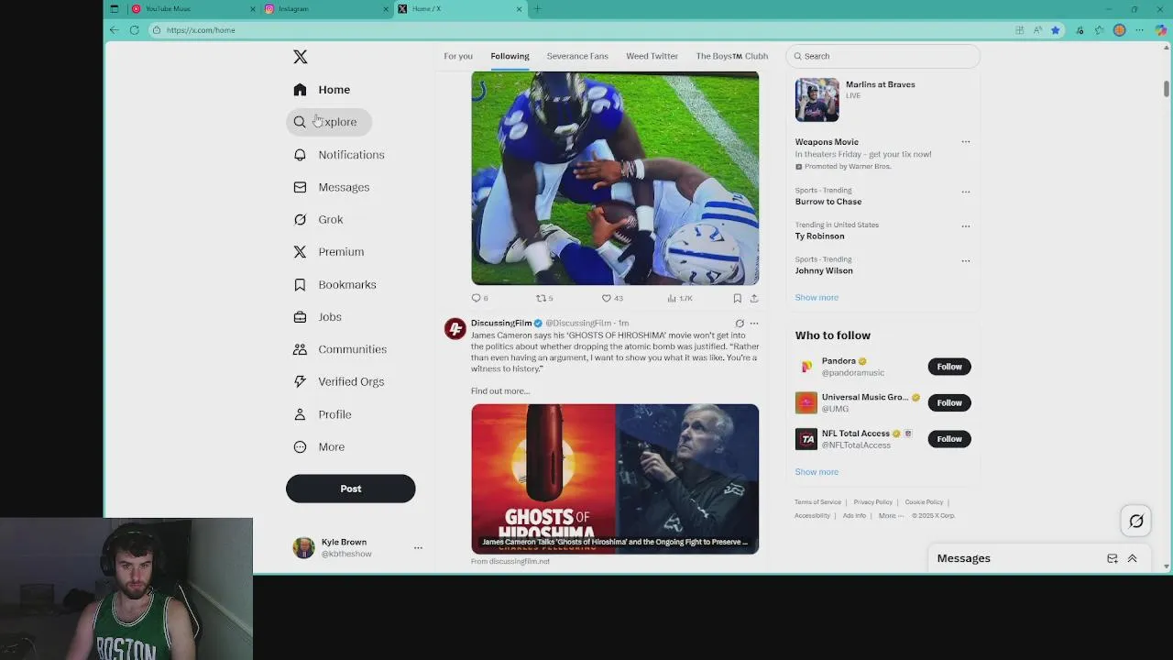Follow the Pandora account
The image size is (1173, 660).
click(949, 367)
